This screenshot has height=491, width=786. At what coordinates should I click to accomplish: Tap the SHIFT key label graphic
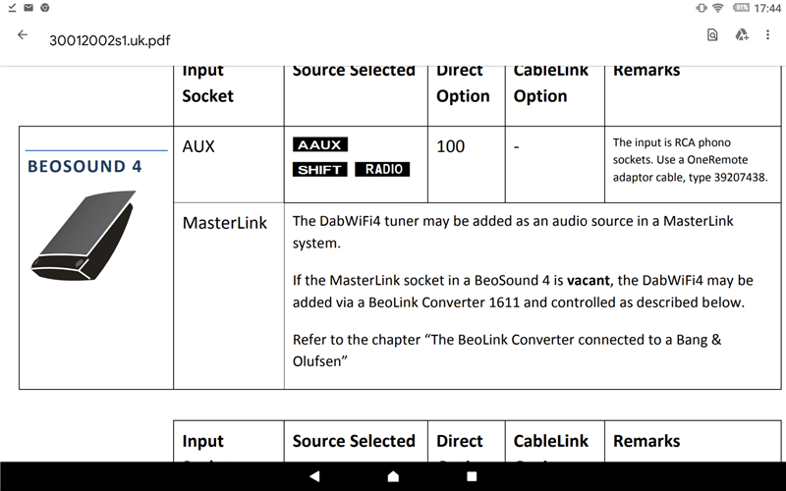pyautogui.click(x=319, y=169)
